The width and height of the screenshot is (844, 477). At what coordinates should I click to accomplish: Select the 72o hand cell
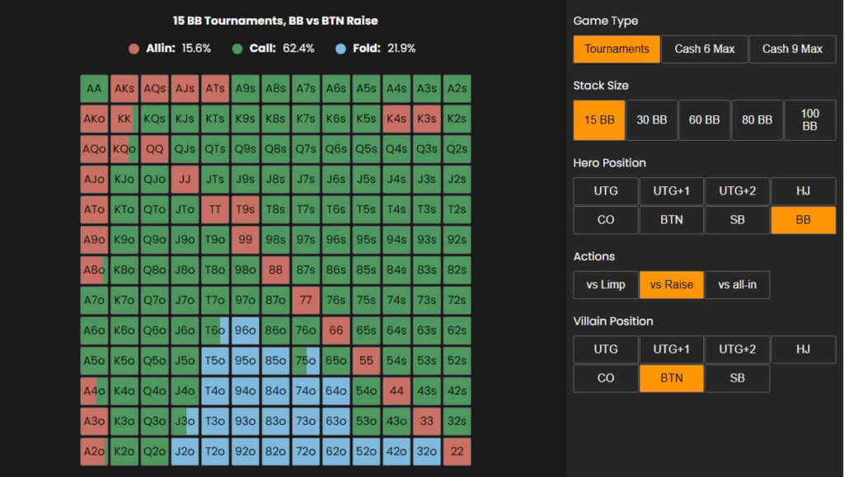(x=306, y=451)
